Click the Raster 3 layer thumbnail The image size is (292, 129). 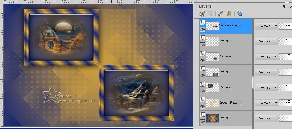pyautogui.click(x=213, y=72)
